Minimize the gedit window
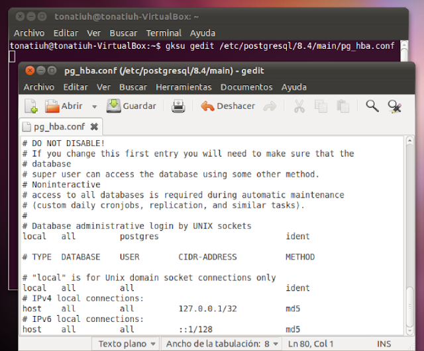424x351 pixels. point(40,71)
